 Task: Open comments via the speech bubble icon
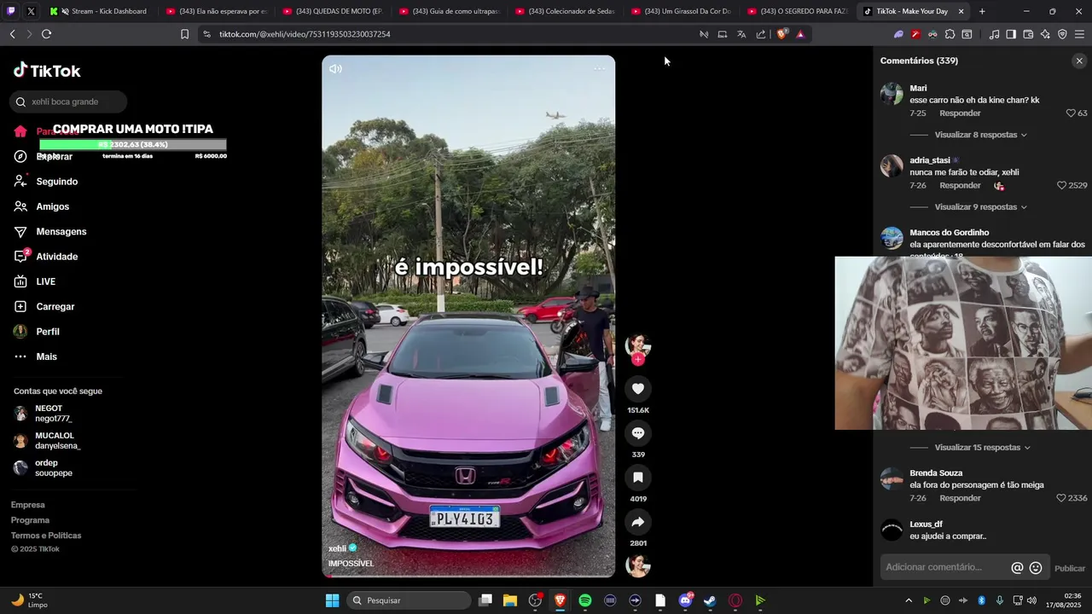click(x=637, y=433)
